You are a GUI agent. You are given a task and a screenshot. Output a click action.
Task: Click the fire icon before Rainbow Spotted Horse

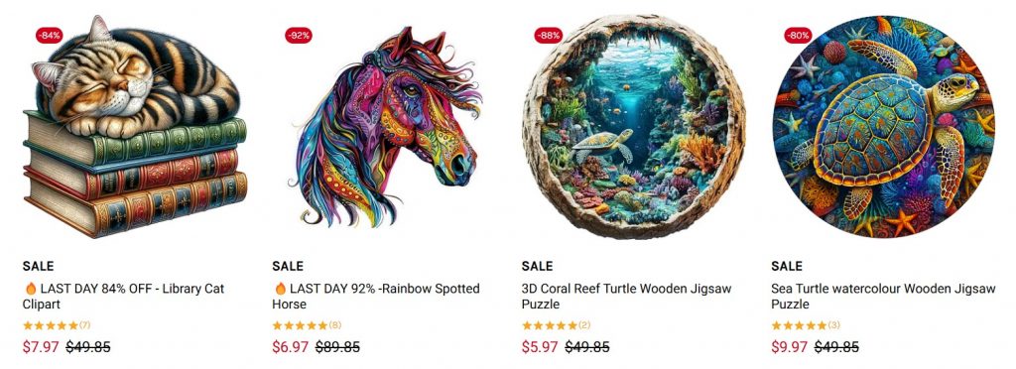[x=280, y=289]
